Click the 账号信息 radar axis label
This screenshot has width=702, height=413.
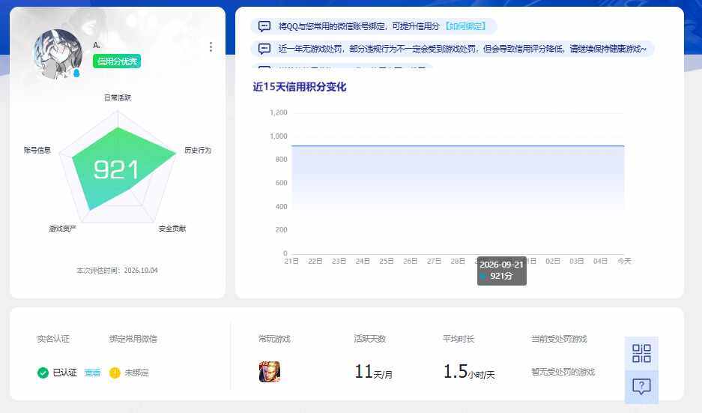point(37,150)
